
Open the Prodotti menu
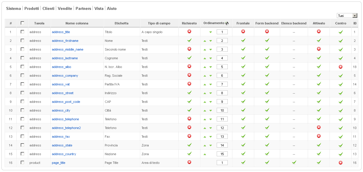point(32,8)
